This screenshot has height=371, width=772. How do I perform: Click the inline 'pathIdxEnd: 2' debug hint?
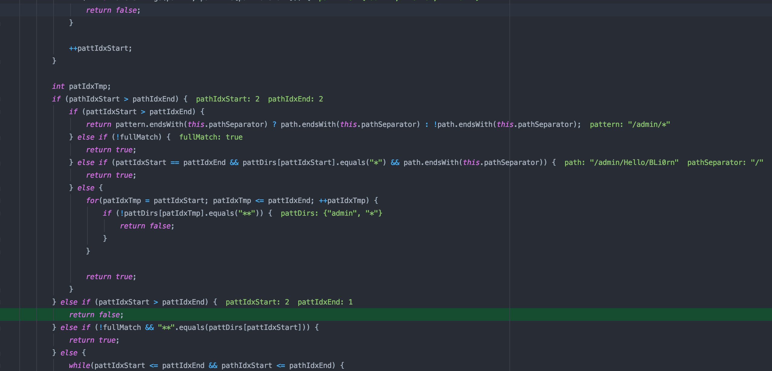pos(295,99)
